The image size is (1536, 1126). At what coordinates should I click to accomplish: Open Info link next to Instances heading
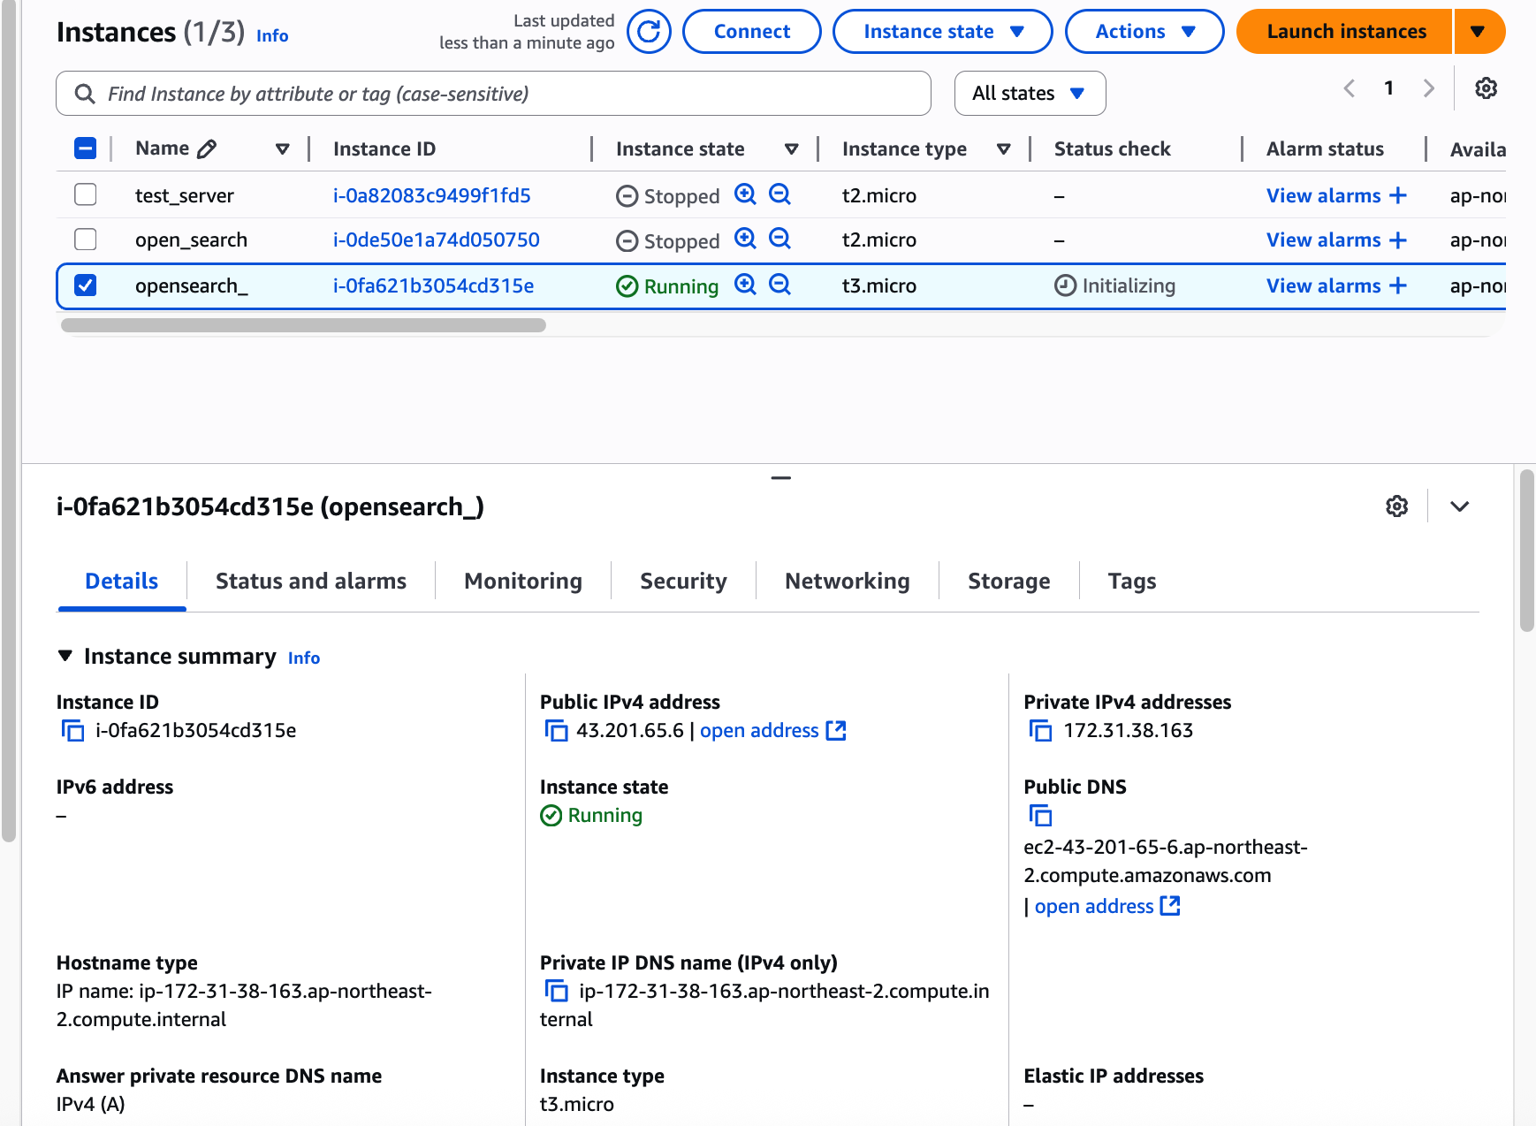272,35
